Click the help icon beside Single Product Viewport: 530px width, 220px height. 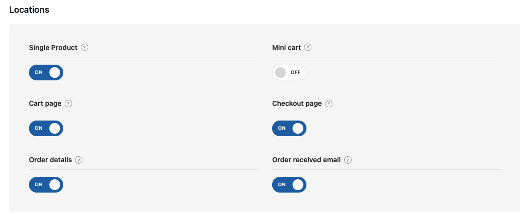85,48
